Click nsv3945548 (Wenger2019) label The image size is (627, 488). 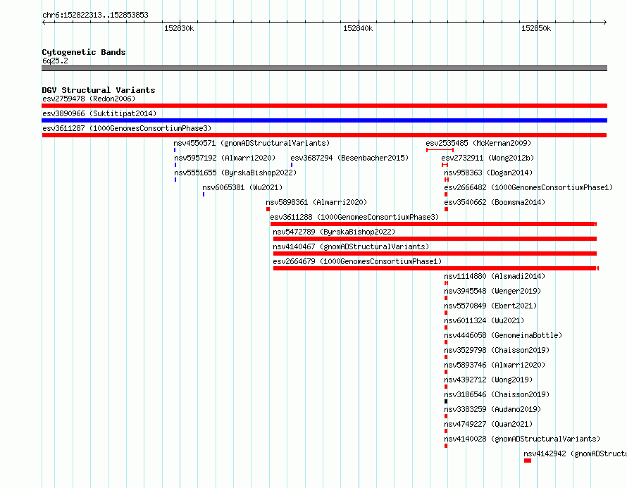[x=492, y=291]
